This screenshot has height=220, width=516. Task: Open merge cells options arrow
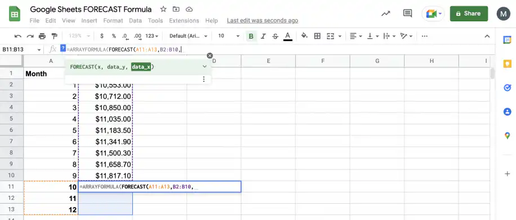click(340, 36)
